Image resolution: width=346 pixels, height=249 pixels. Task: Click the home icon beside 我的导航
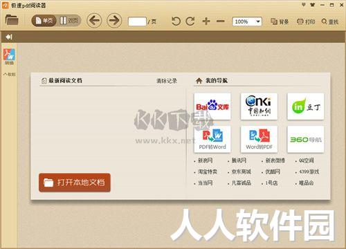click(x=199, y=81)
